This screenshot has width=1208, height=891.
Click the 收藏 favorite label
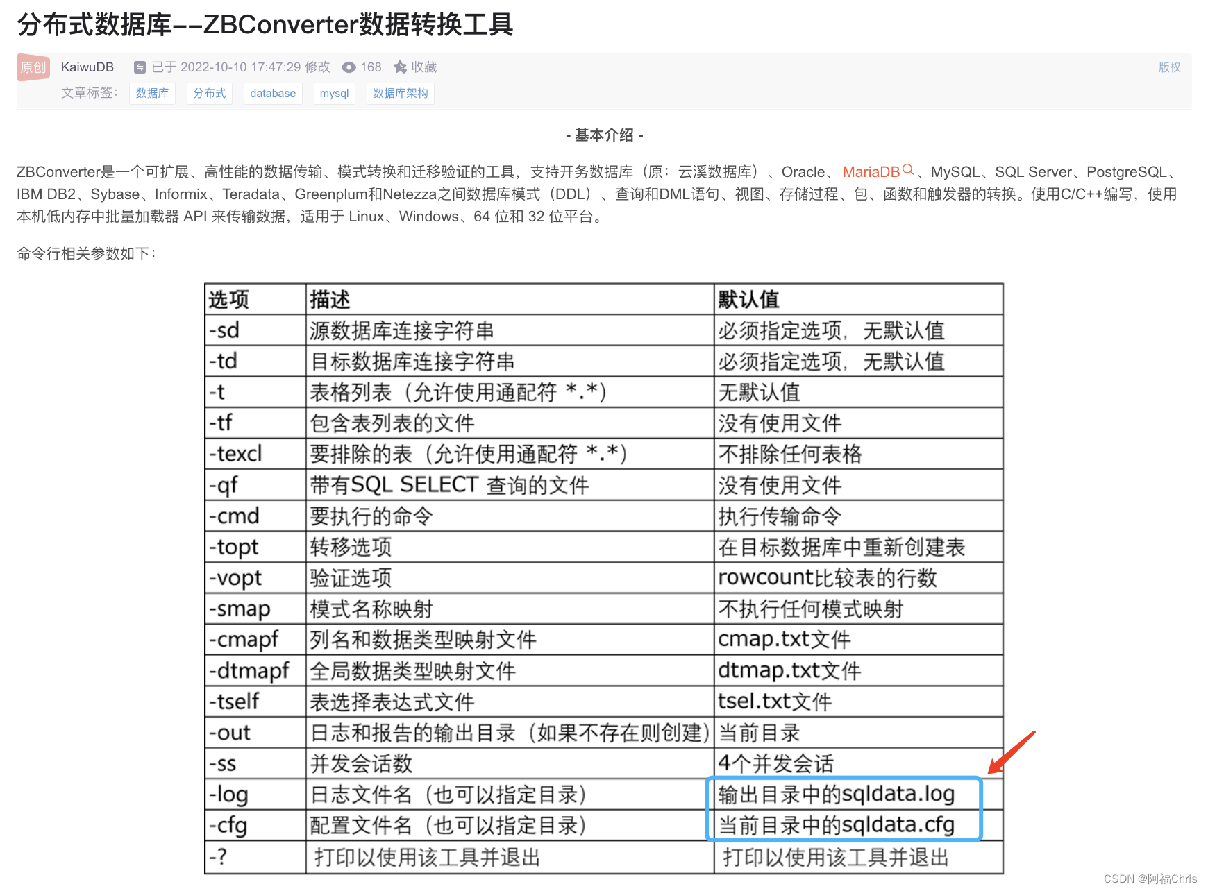[x=424, y=67]
